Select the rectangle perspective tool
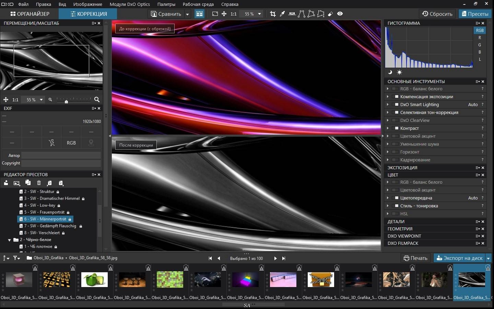The height and width of the screenshot is (309, 494). (311, 14)
